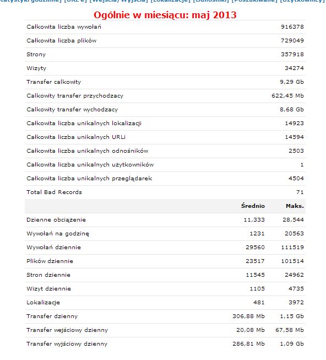Select the value 2503
Screen dimensions: 326x360
[x=296, y=151]
